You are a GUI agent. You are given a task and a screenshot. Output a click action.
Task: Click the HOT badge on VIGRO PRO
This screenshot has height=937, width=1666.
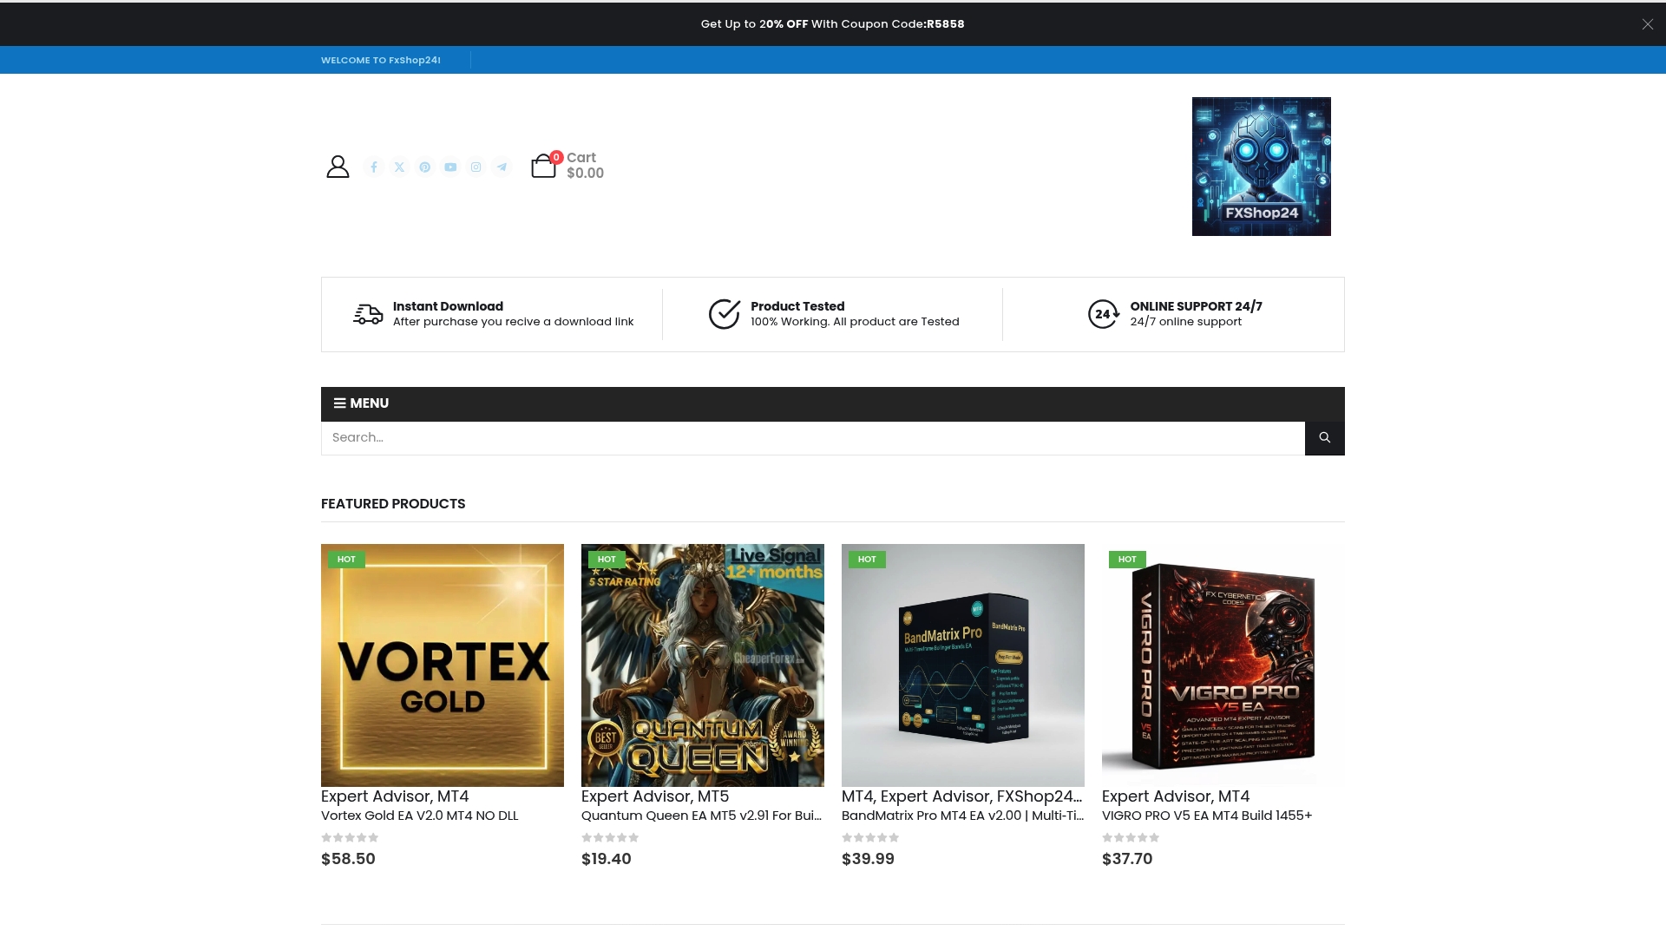(1126, 560)
